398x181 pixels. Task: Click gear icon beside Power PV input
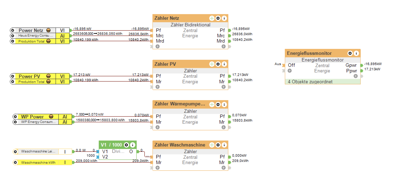(x=12, y=76)
